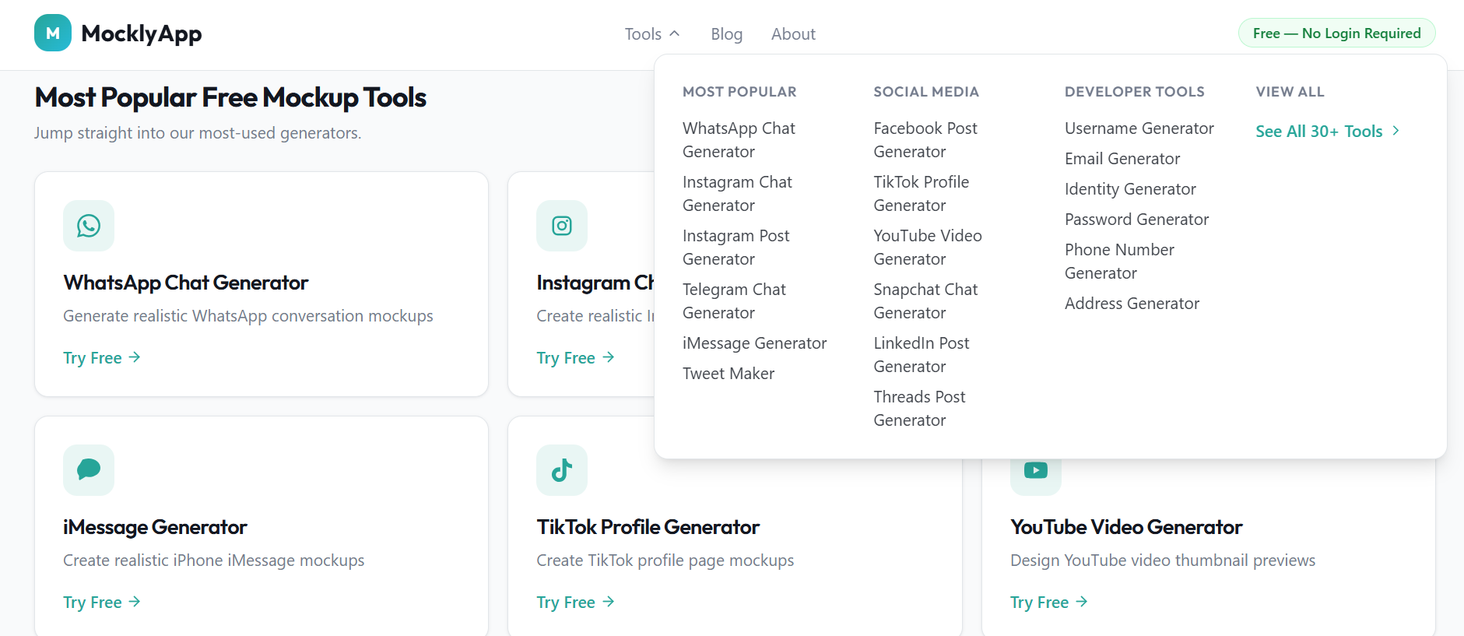This screenshot has width=1464, height=636.
Task: Try Free on YouTube Video Generator card
Action: click(1039, 601)
